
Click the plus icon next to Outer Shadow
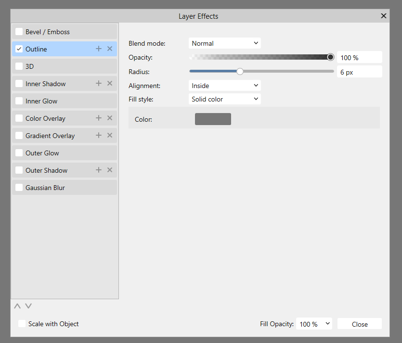[98, 170]
